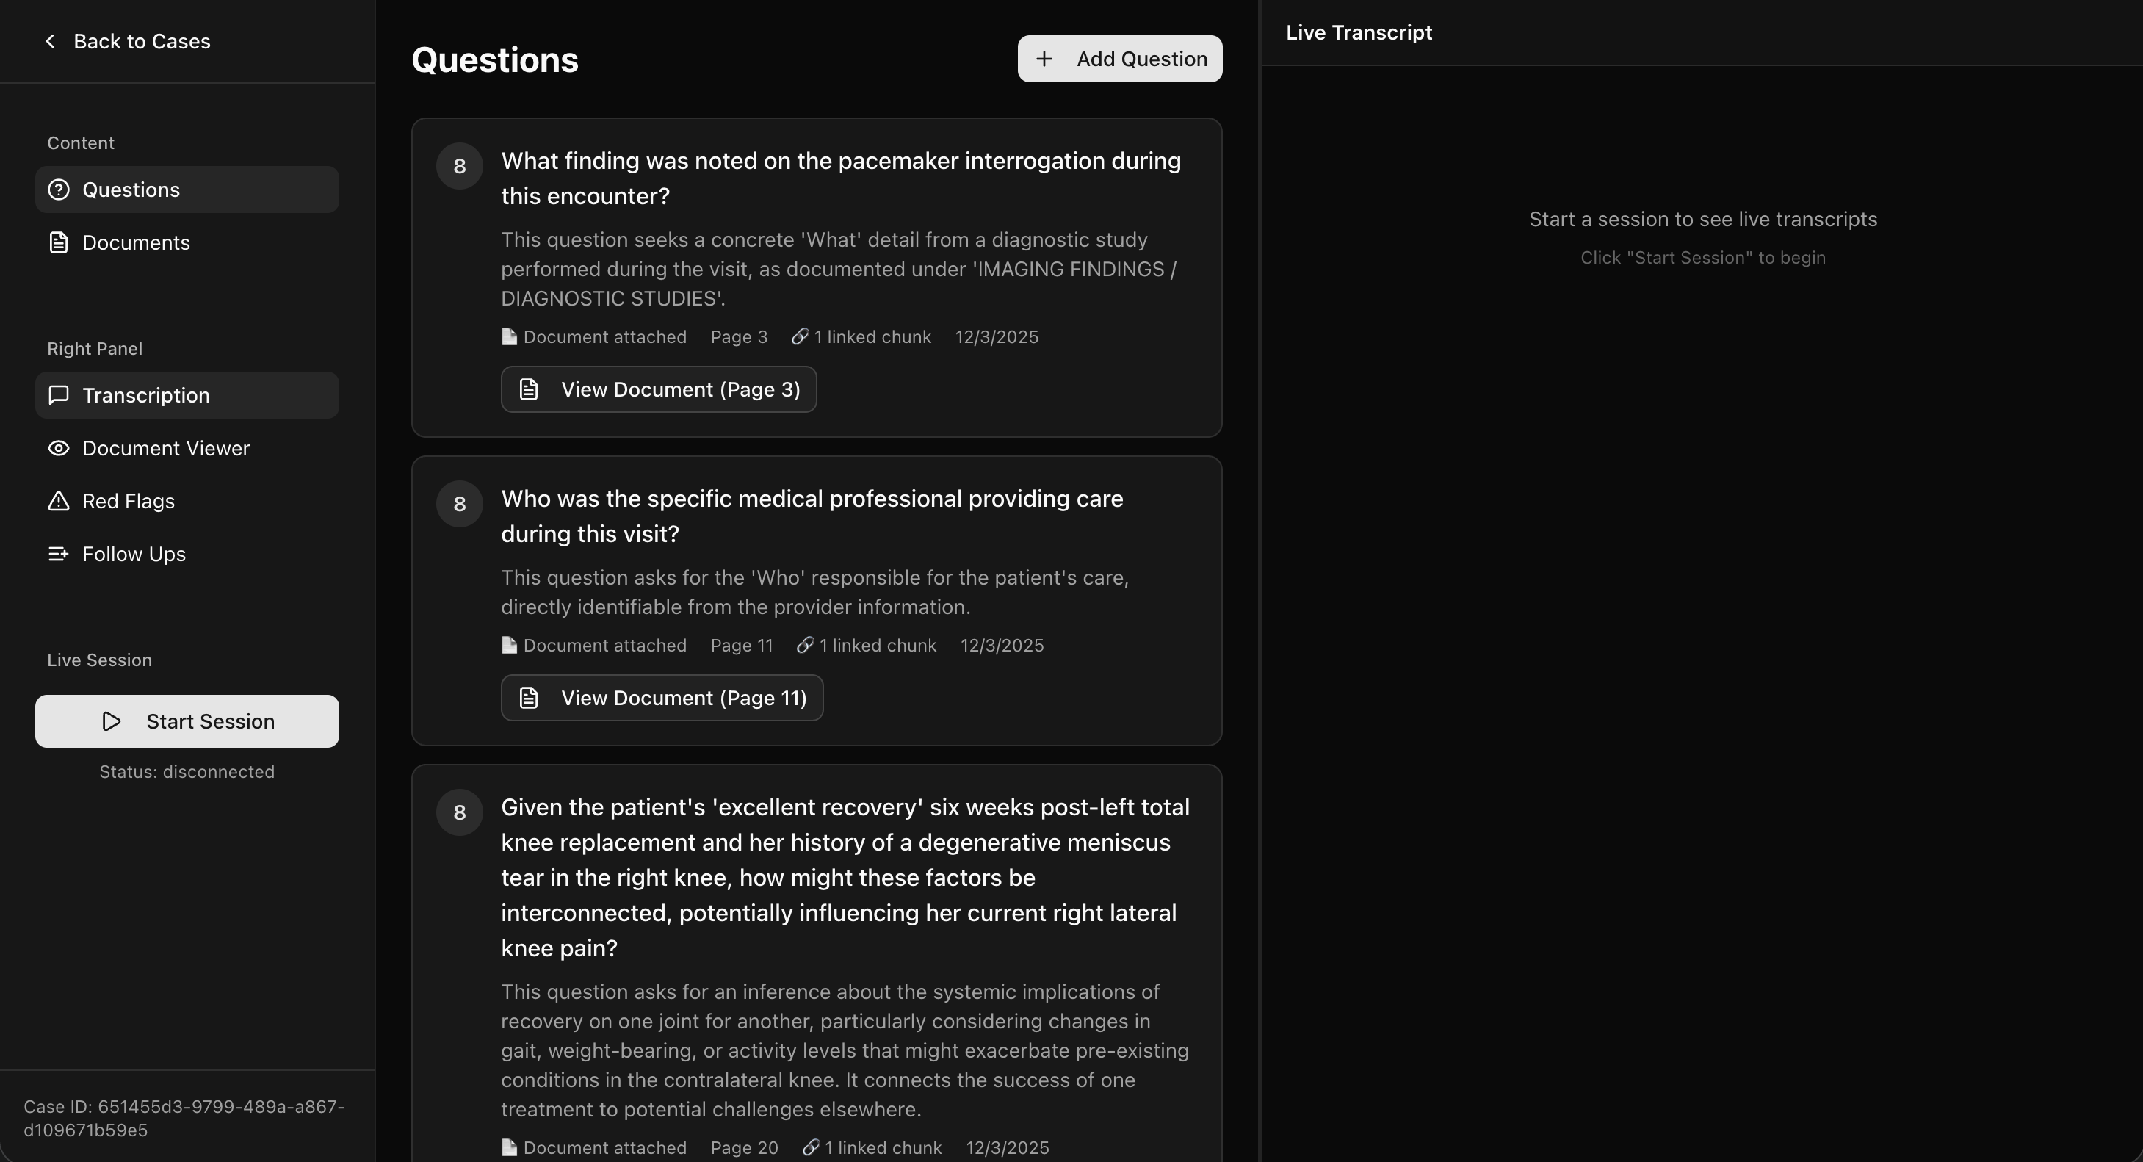
Task: Click the Follow Ups list icon
Action: [x=57, y=553]
